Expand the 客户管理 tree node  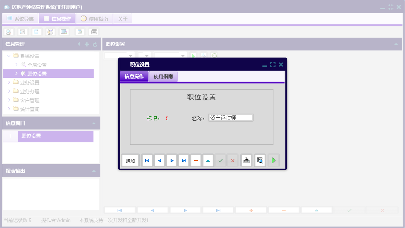tap(9, 100)
